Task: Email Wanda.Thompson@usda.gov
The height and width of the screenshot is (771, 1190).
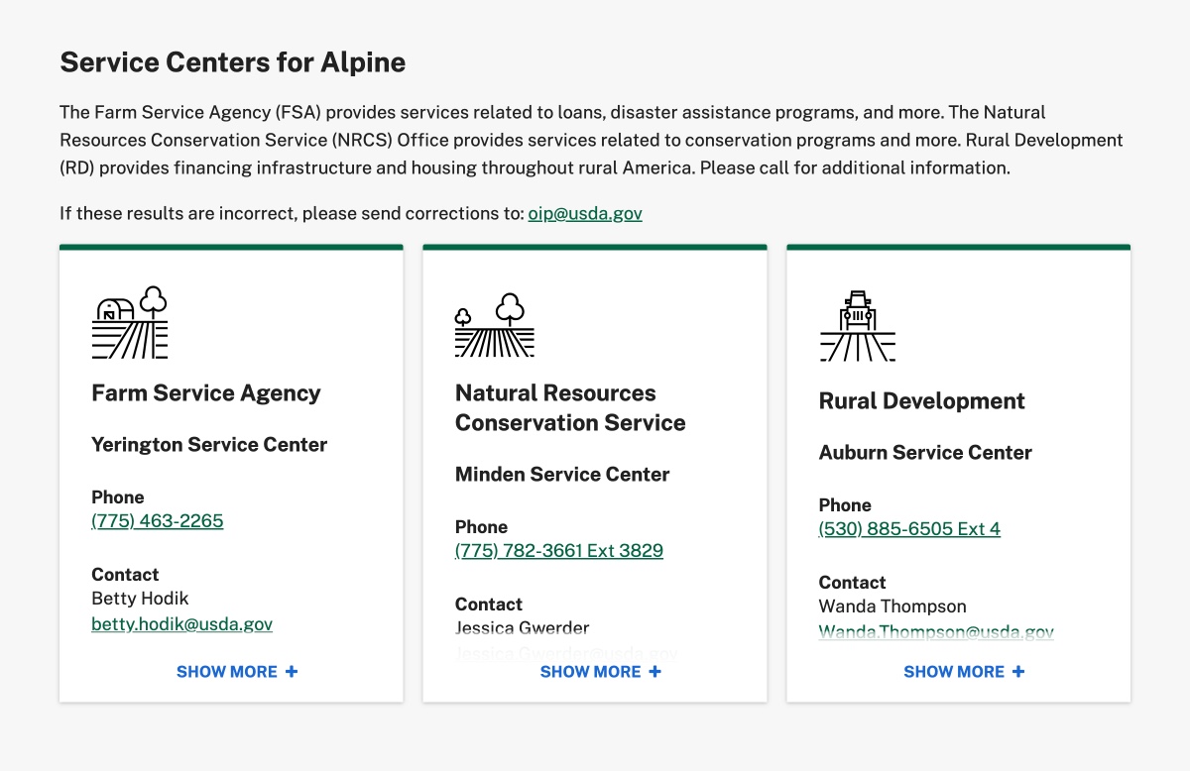Action: click(936, 630)
